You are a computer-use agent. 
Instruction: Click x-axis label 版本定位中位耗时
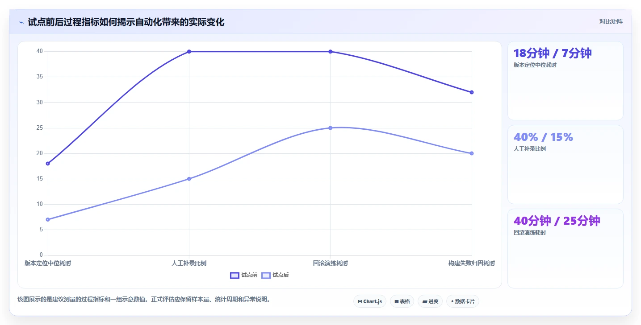click(48, 263)
